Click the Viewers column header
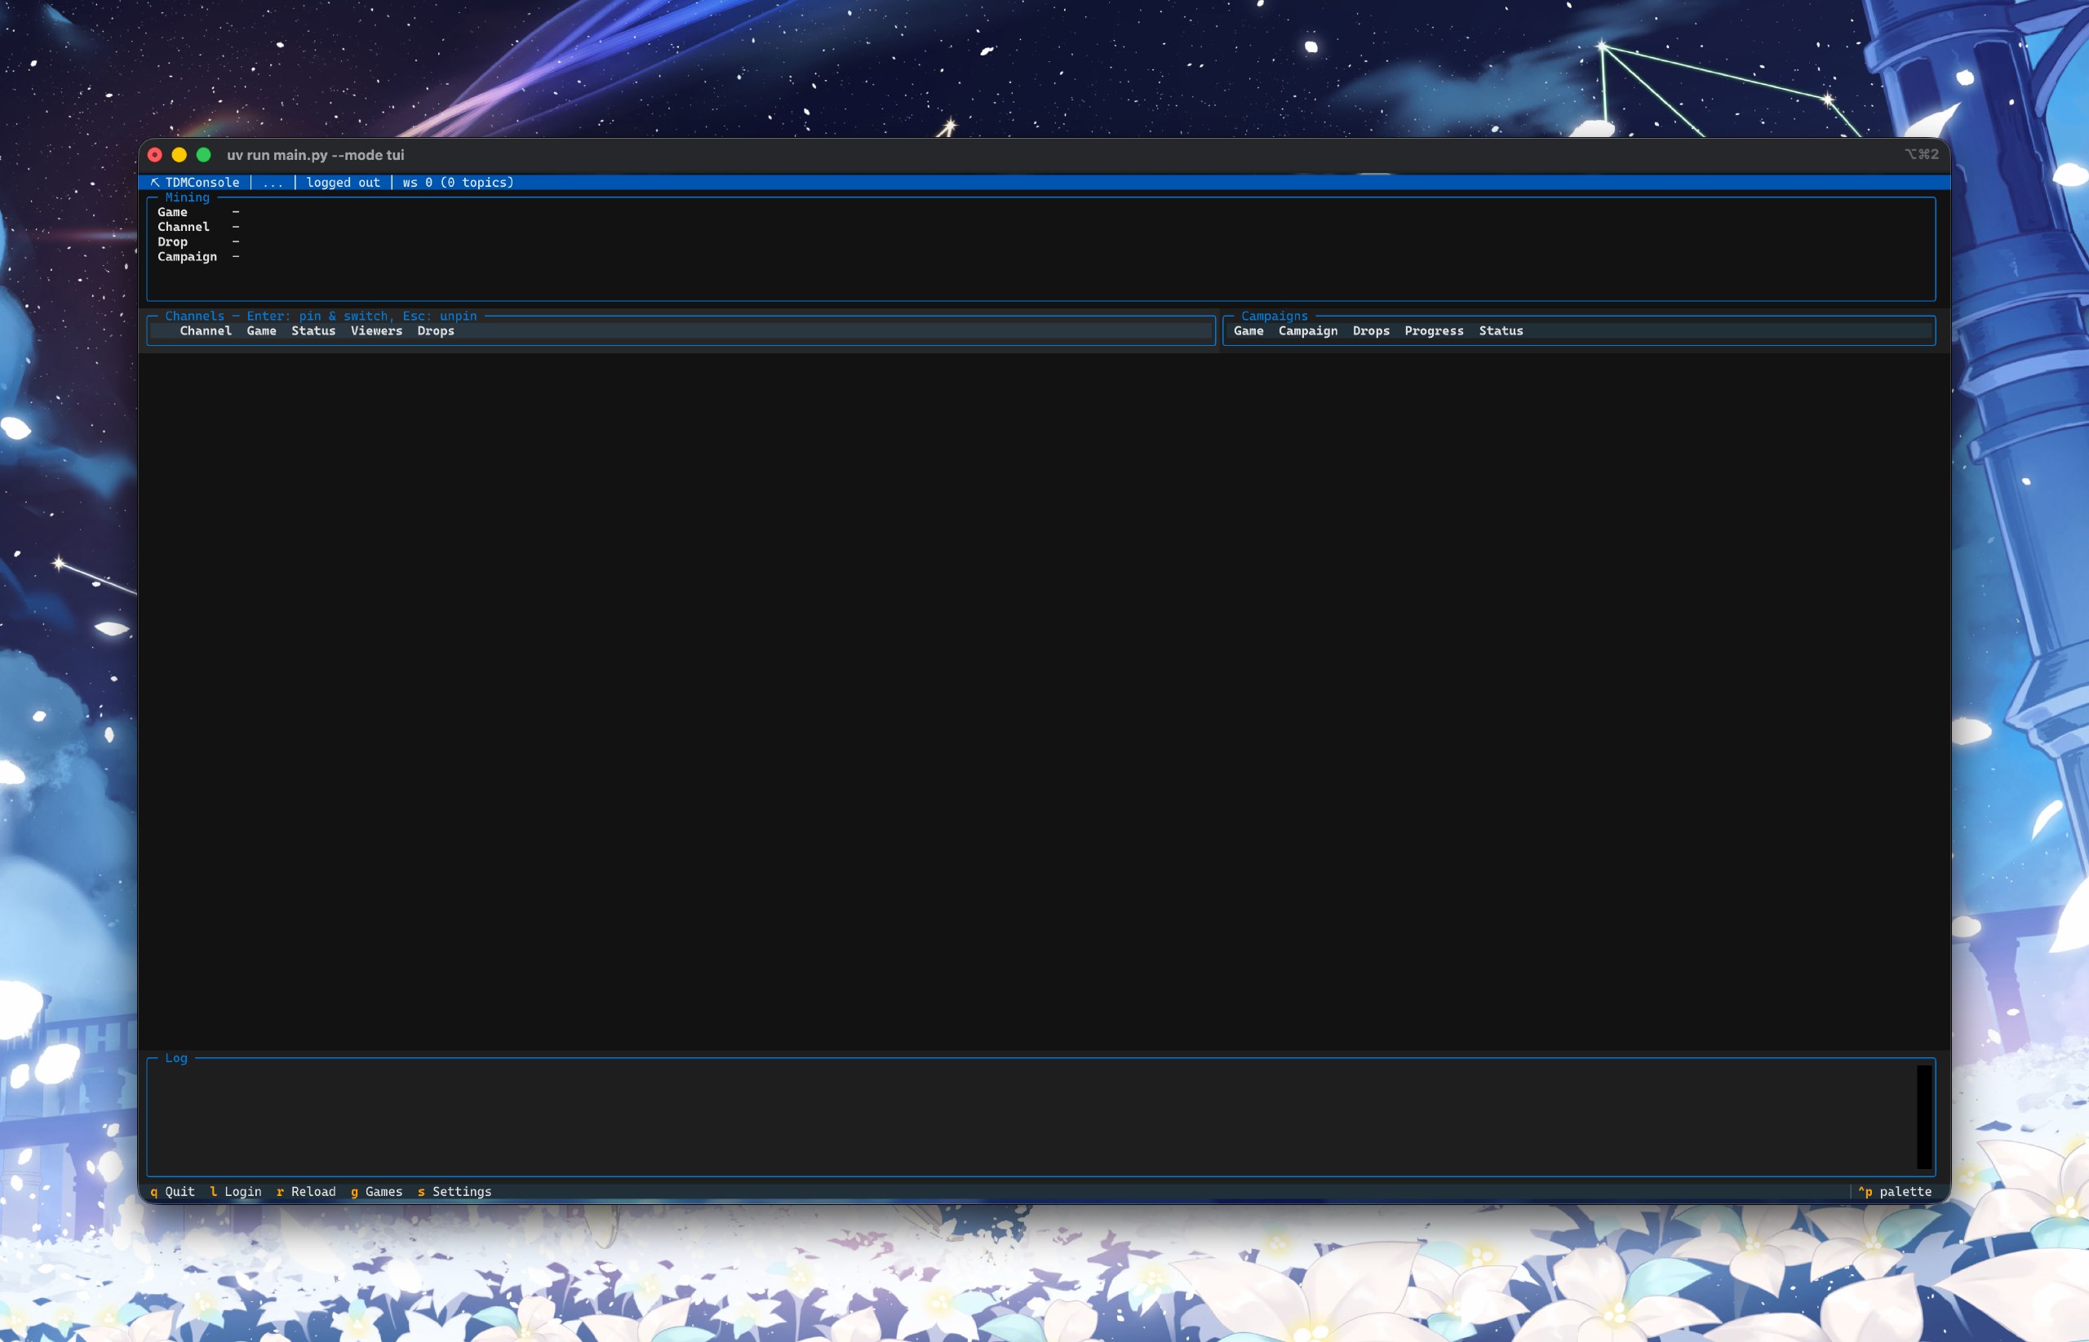 [376, 331]
